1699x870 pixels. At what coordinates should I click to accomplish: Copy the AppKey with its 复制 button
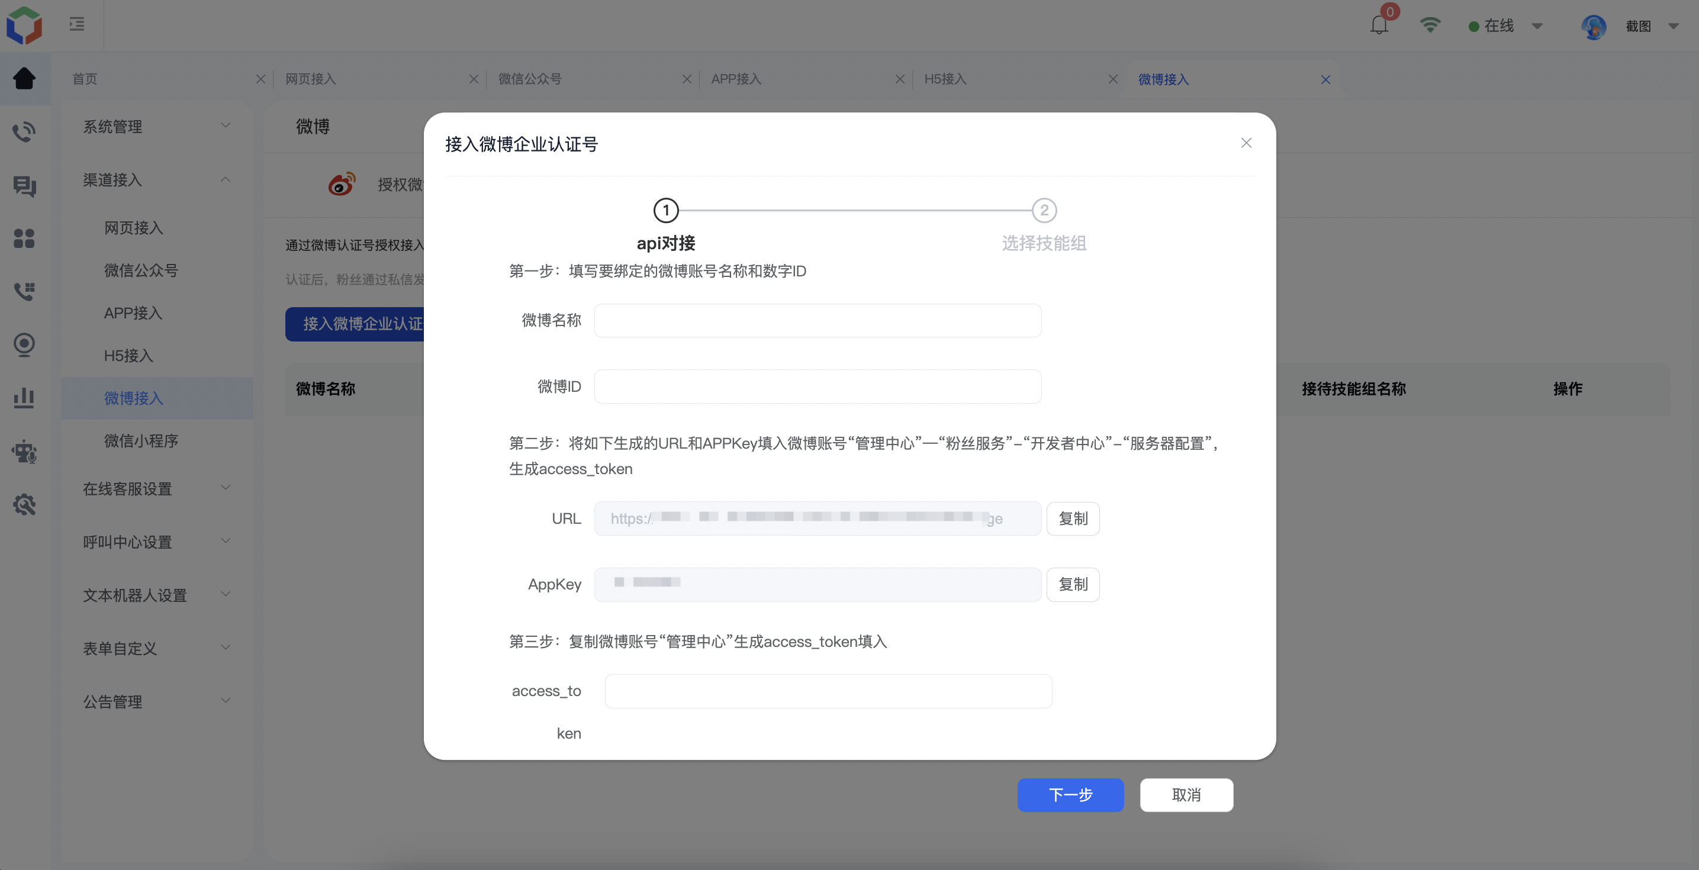coord(1073,584)
